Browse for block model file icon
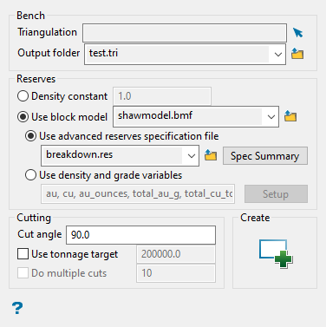326x327 pixels. click(x=290, y=116)
